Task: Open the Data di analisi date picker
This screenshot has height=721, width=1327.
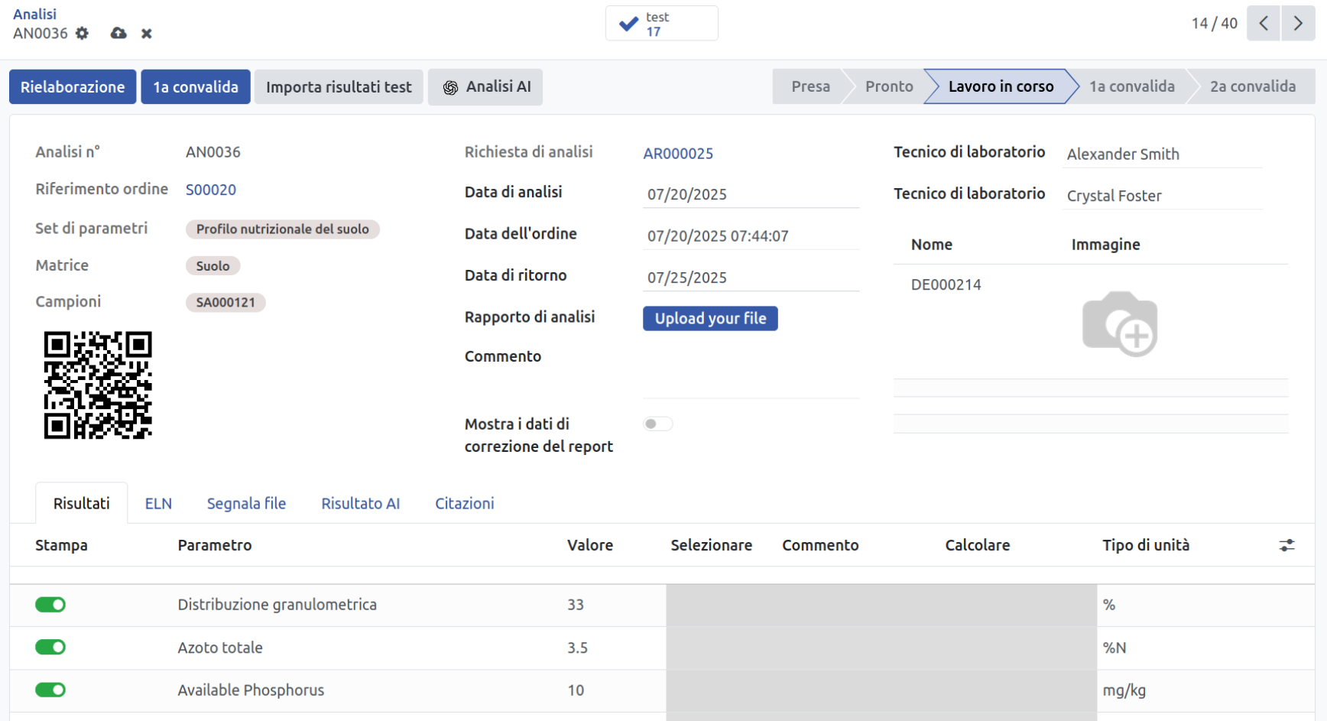Action: [751, 194]
